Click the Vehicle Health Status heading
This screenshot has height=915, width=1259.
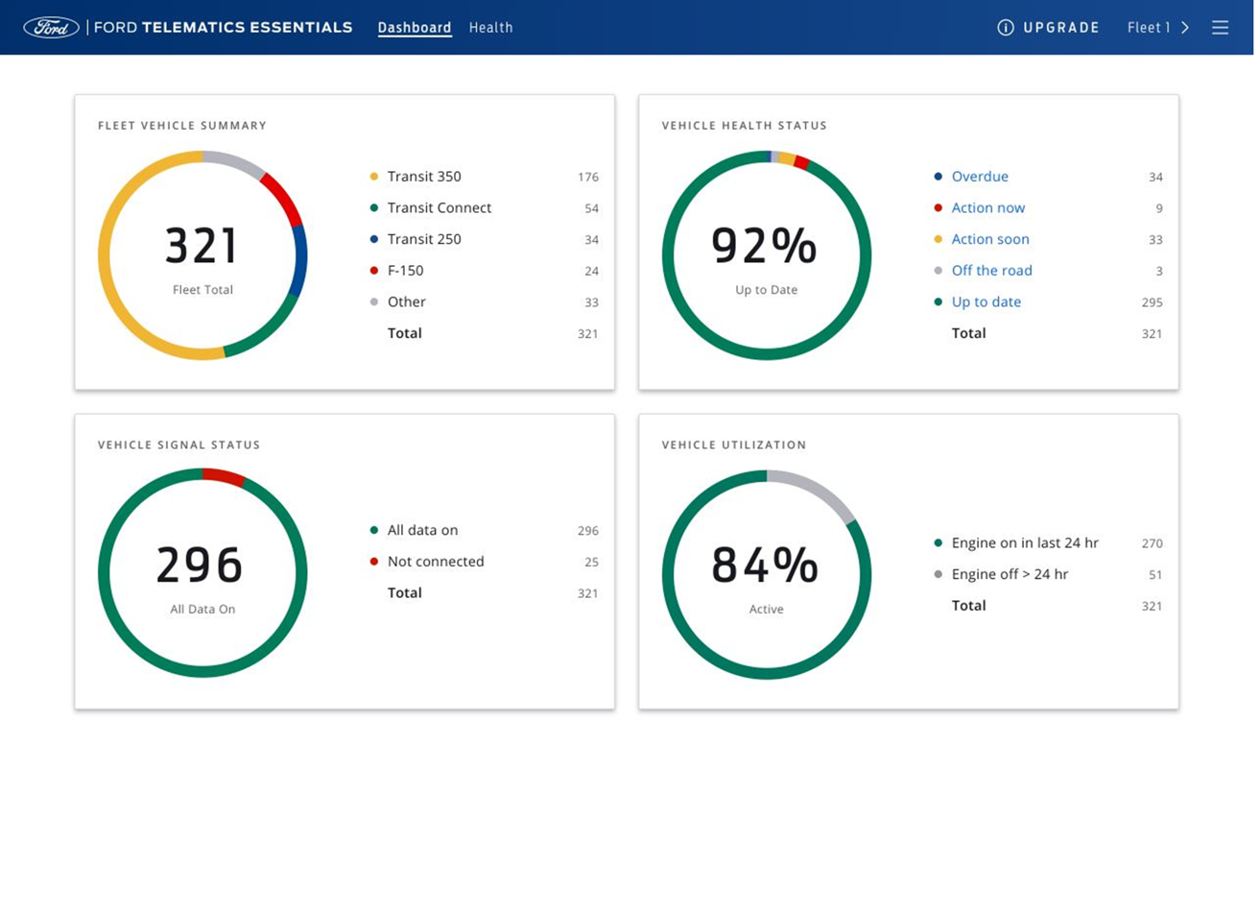(744, 126)
